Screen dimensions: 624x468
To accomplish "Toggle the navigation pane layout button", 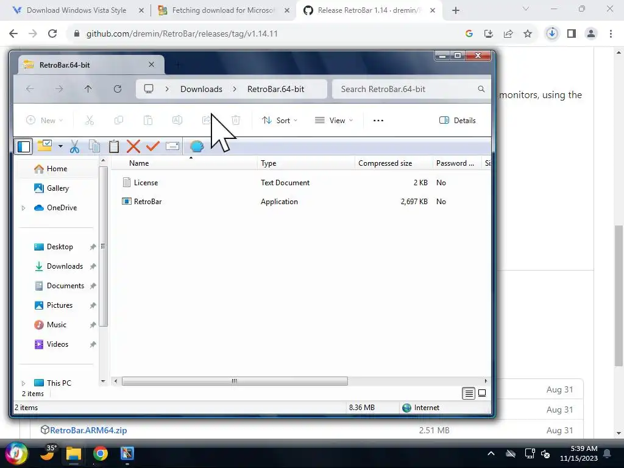I will [24, 146].
